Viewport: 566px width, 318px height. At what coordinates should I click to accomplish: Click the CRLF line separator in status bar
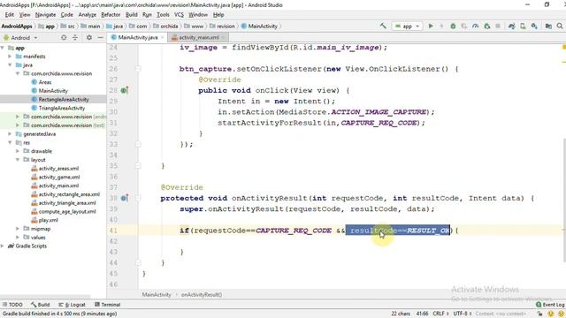tap(440, 314)
